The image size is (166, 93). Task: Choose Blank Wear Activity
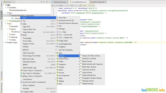(x=92, y=67)
